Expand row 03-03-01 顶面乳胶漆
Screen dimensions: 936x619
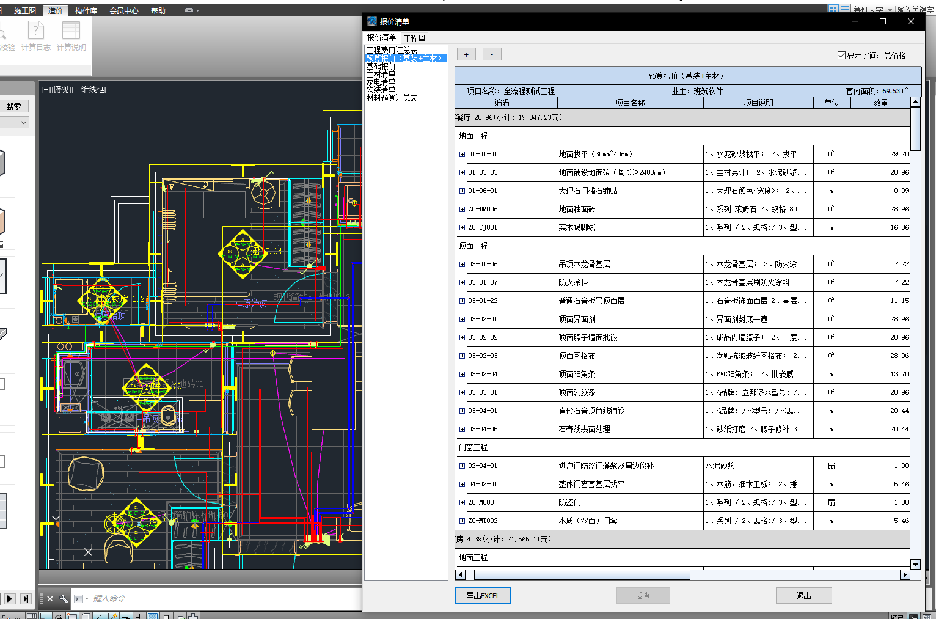click(462, 392)
